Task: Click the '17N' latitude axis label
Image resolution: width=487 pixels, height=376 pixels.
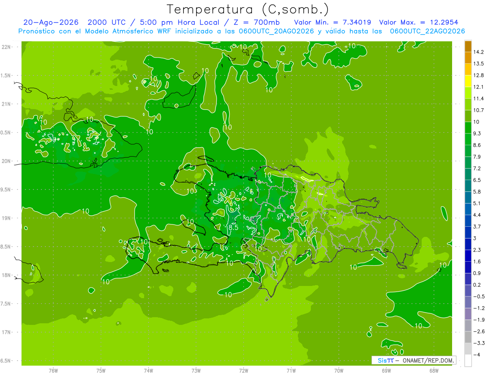Action: tap(6, 333)
